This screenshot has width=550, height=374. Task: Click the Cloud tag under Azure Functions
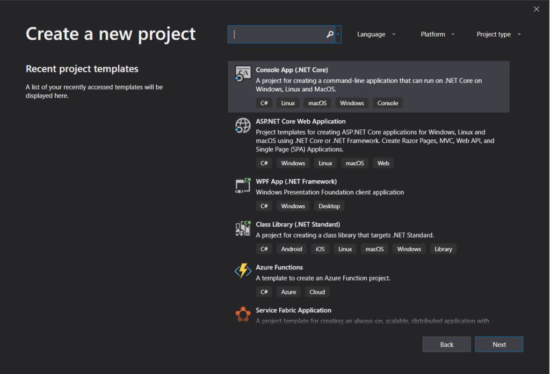[x=317, y=292]
